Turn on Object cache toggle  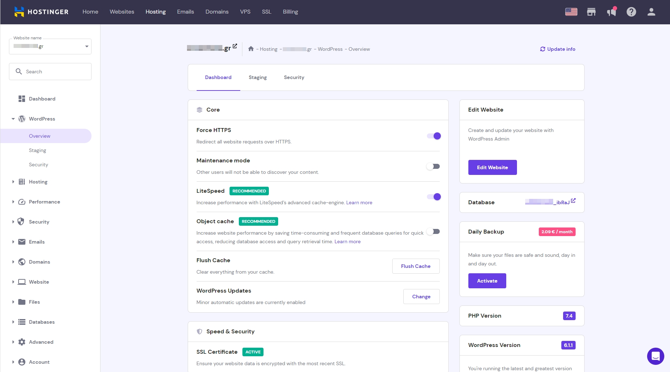coord(433,231)
